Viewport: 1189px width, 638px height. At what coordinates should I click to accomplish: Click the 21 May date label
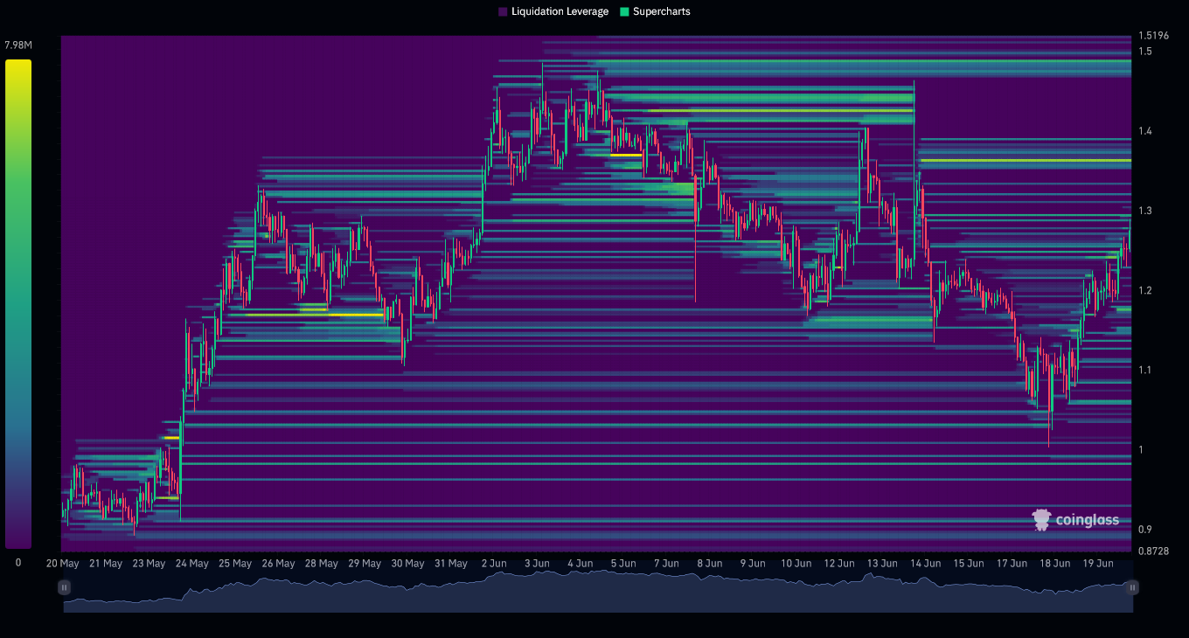(106, 564)
